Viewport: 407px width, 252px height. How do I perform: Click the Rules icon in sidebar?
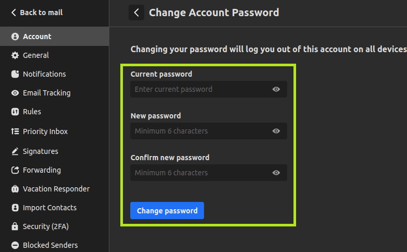coord(15,112)
